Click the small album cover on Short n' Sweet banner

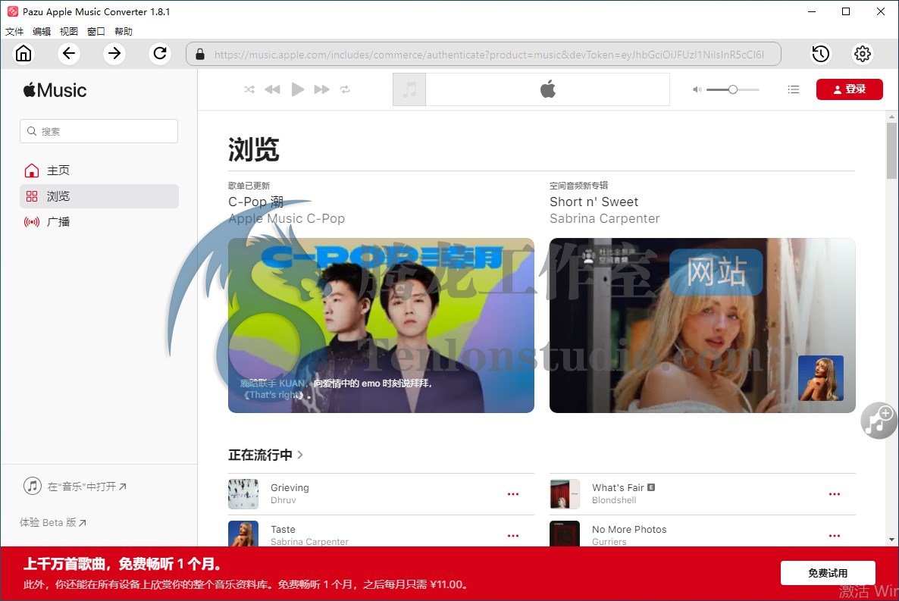[821, 378]
